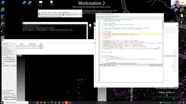Click Export All button in ilastik
Image resolution: width=186 pixels, height=104 pixels.
click(x=6, y=66)
